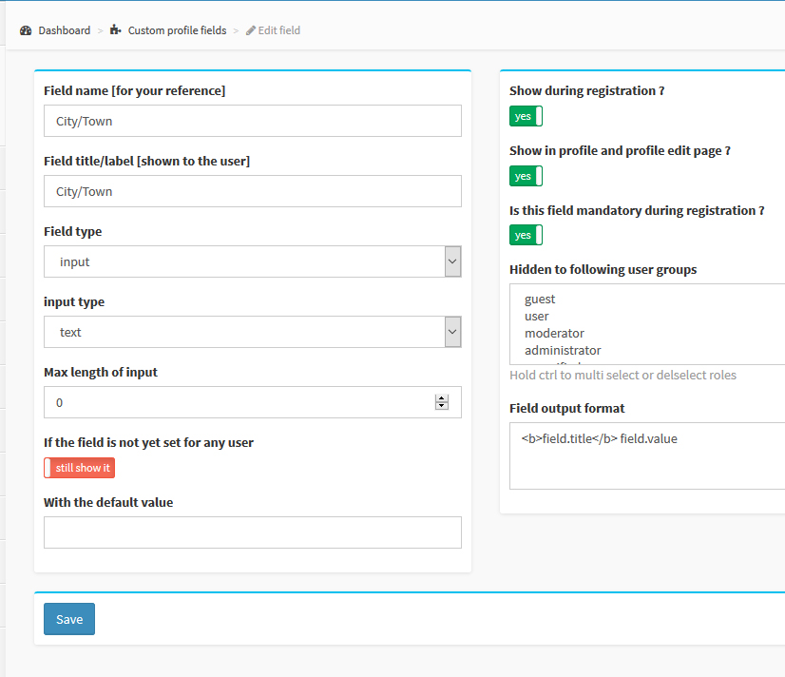Image resolution: width=785 pixels, height=677 pixels.
Task: Go to Dashboard breadcrumb link
Action: pyautogui.click(x=64, y=30)
